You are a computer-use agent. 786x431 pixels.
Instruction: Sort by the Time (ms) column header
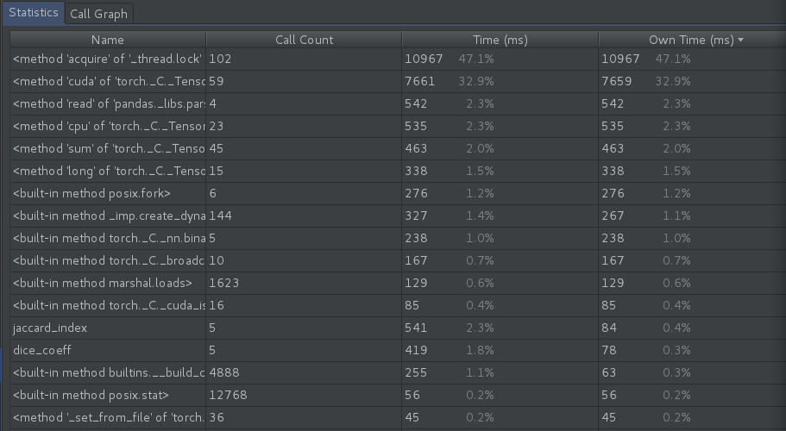[500, 40]
